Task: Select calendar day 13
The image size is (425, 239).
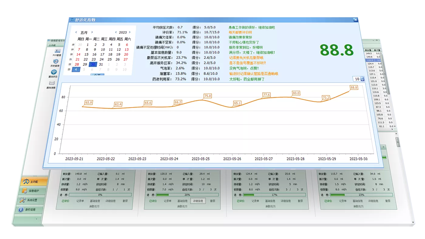Action: coord(127,50)
